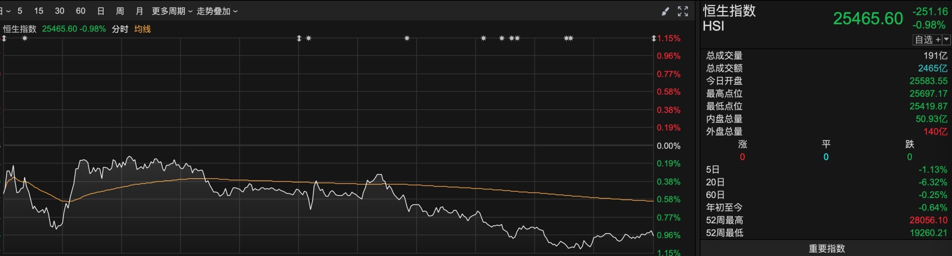Toggle the 均线 moving average line
Viewport: 952px width, 256px height.
point(142,29)
